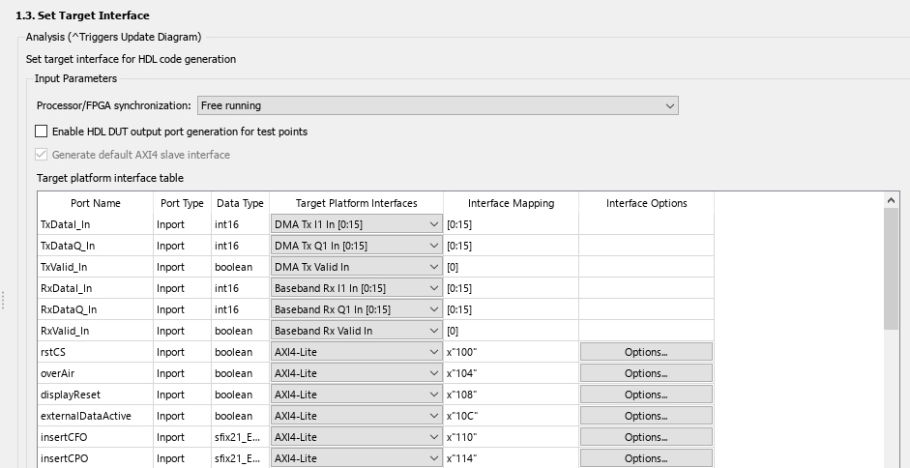Open interface dropdown for TxDataQ_In
The image size is (910, 468).
356,246
